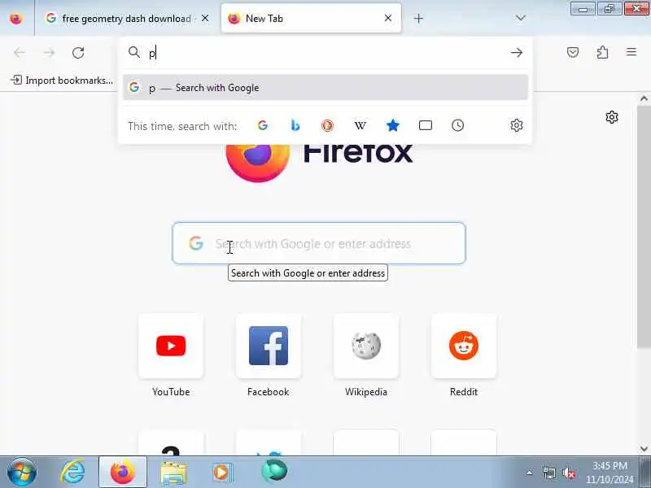Click the Firefox View pinned icon
This screenshot has height=488, width=651.
(15, 18)
